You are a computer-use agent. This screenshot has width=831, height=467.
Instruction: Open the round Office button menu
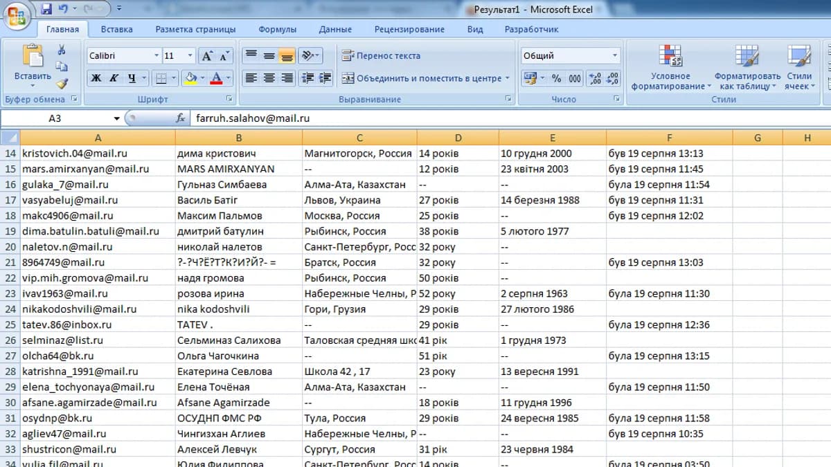17,15
